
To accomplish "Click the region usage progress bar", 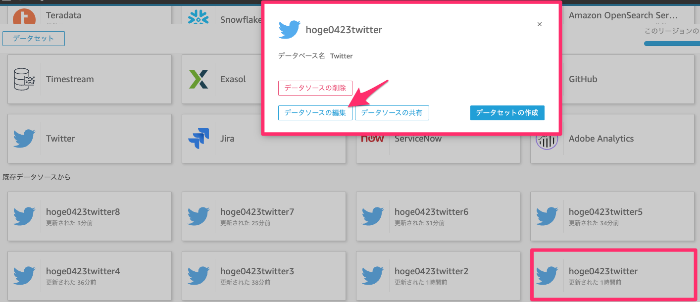I will (x=672, y=44).
